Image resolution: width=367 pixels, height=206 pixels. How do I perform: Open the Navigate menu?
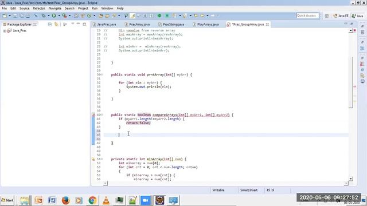click(55, 8)
